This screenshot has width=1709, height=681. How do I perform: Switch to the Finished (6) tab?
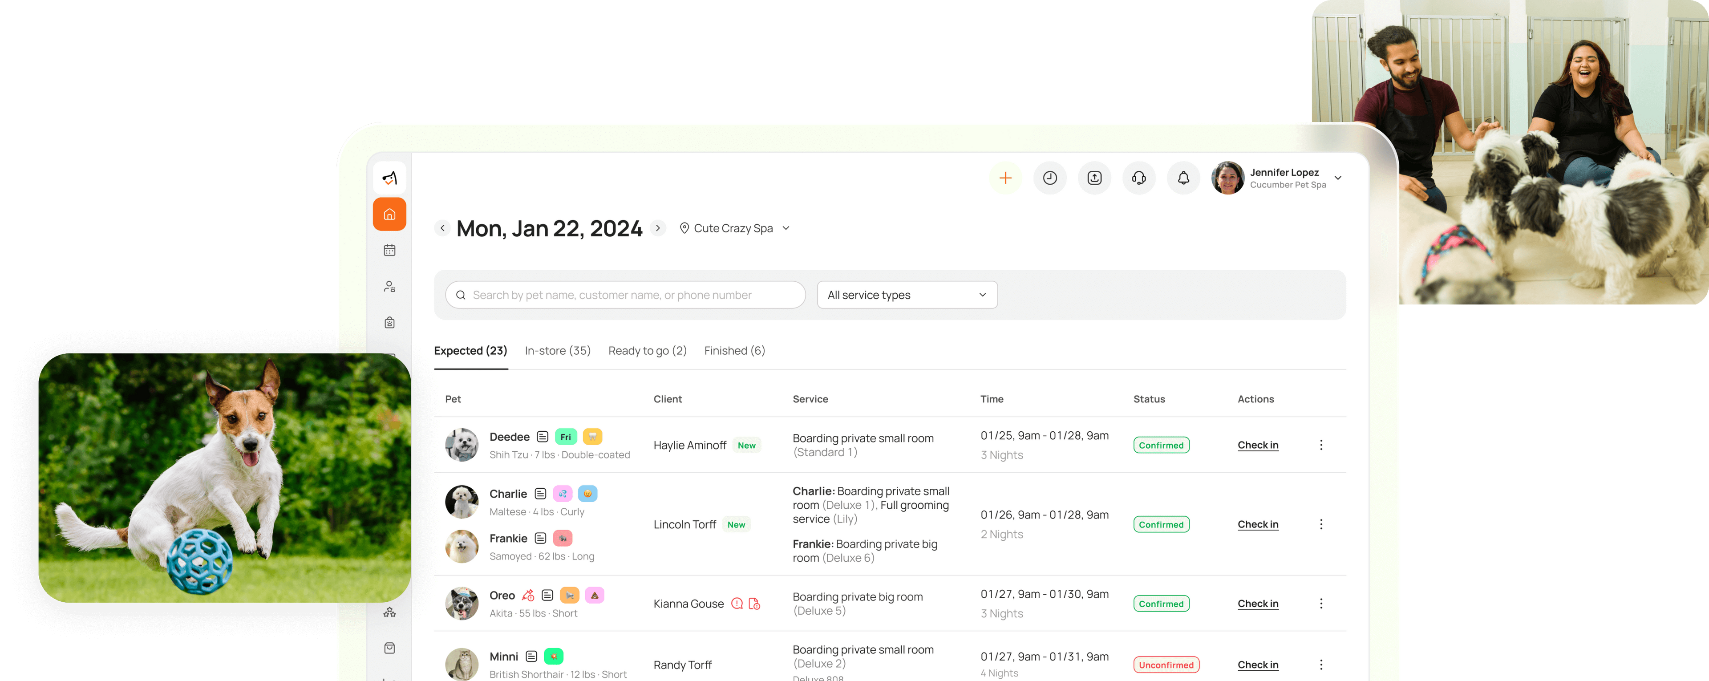[734, 350]
